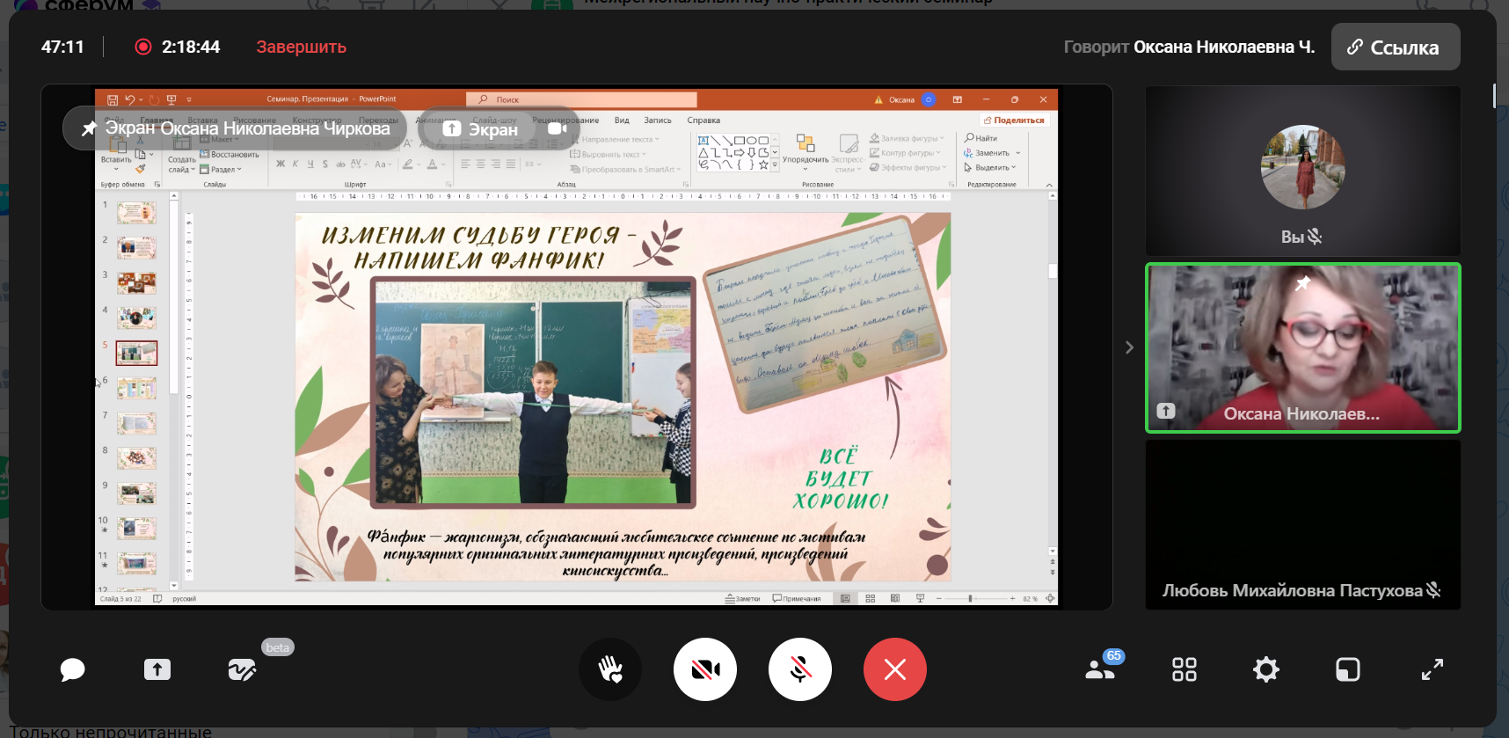Image resolution: width=1509 pixels, height=738 pixels.
Task: Minimize call to picture-in-picture
Action: coord(1348,670)
